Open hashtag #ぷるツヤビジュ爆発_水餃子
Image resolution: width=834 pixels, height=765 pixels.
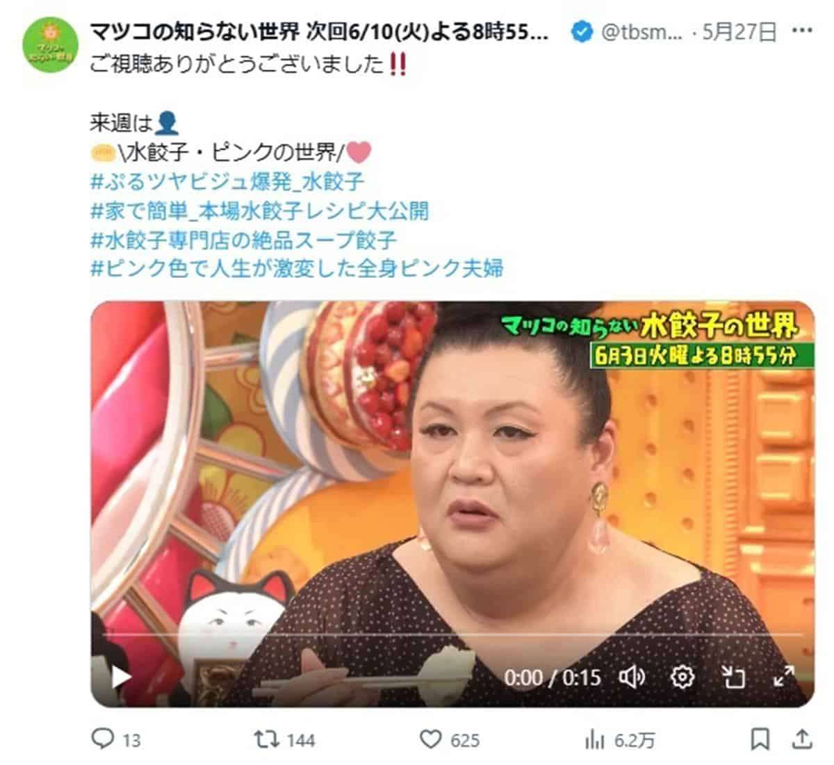click(227, 182)
